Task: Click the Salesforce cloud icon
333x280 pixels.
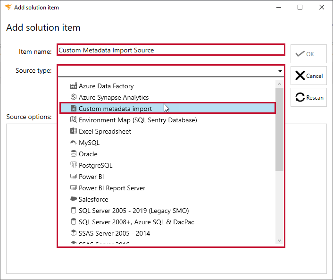Action: (x=73, y=199)
